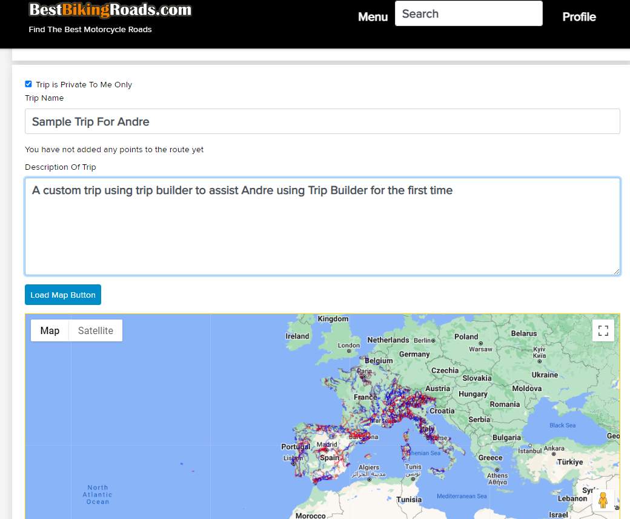Open the Profile menu
The image size is (630, 519).
(x=579, y=17)
